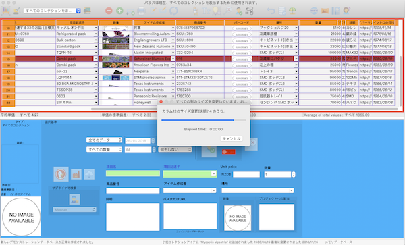The width and height of the screenshot is (405, 245).
Task: Open the collection selector in toolbar
Action: 52,11
